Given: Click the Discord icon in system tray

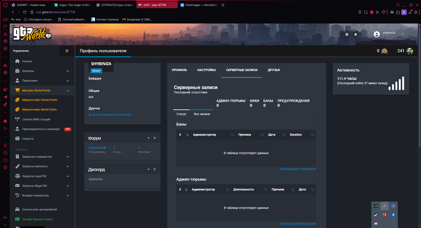Looking at the screenshot, I should click(376, 223).
